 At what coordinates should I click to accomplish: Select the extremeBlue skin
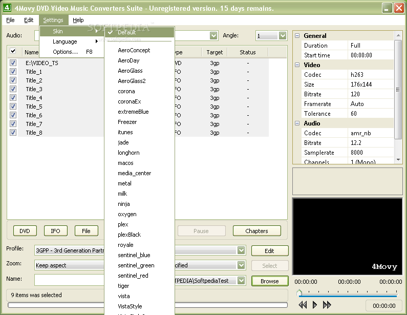click(x=133, y=112)
